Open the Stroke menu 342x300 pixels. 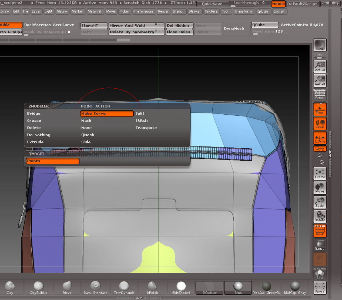pos(194,11)
